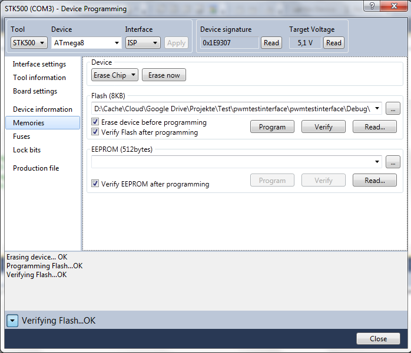The image size is (411, 353).
Task: Toggle Verify EEPROM after programming checkbox
Action: coord(95,184)
